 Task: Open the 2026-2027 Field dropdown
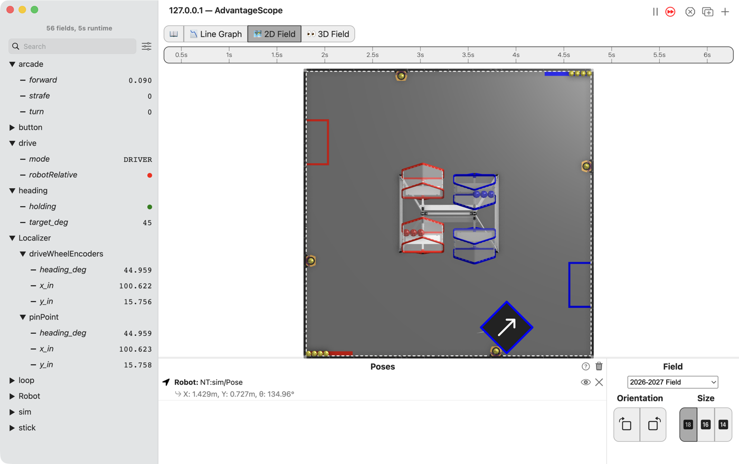[672, 382]
